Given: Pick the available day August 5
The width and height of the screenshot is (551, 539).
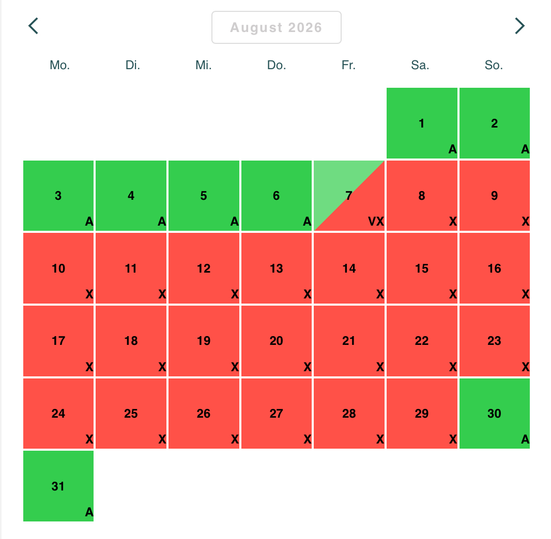Looking at the screenshot, I should pyautogui.click(x=204, y=196).
